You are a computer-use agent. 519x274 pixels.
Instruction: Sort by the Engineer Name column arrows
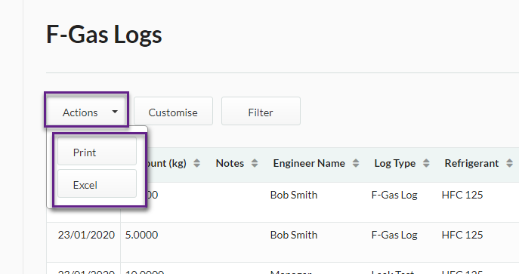(x=356, y=163)
